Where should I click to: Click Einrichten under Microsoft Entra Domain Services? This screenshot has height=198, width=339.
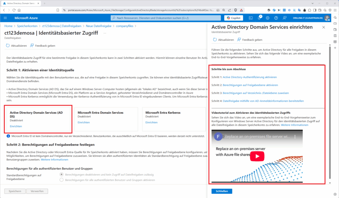point(84,122)
